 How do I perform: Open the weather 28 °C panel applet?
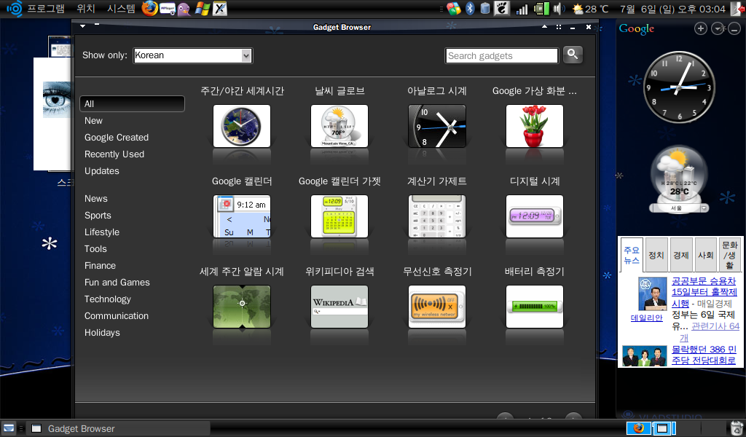590,9
